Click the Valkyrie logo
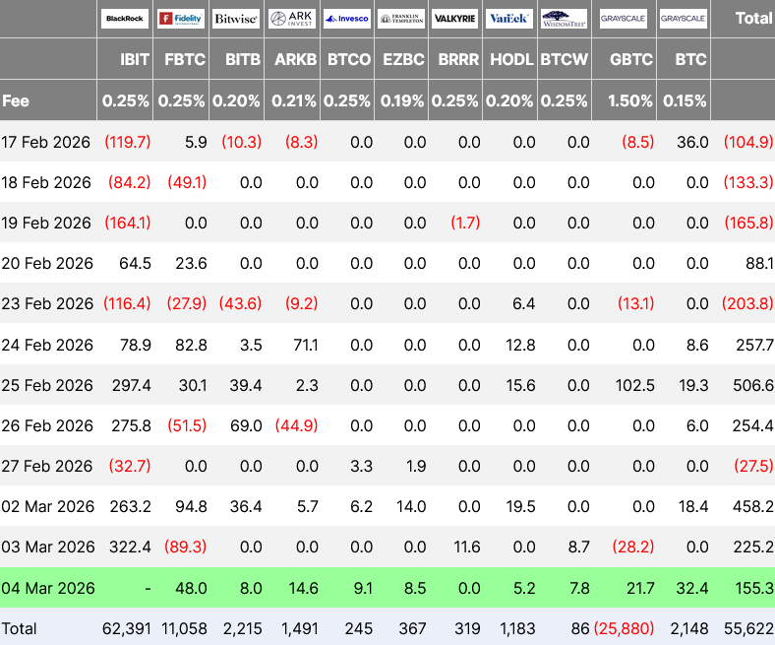 pos(456,19)
